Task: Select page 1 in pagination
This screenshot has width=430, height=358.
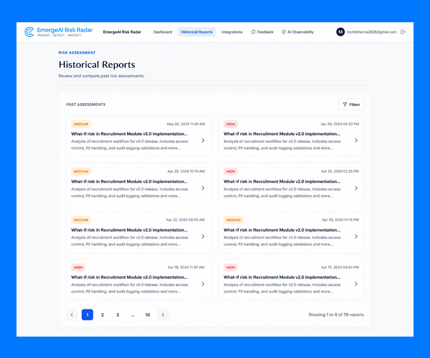Action: coord(87,315)
